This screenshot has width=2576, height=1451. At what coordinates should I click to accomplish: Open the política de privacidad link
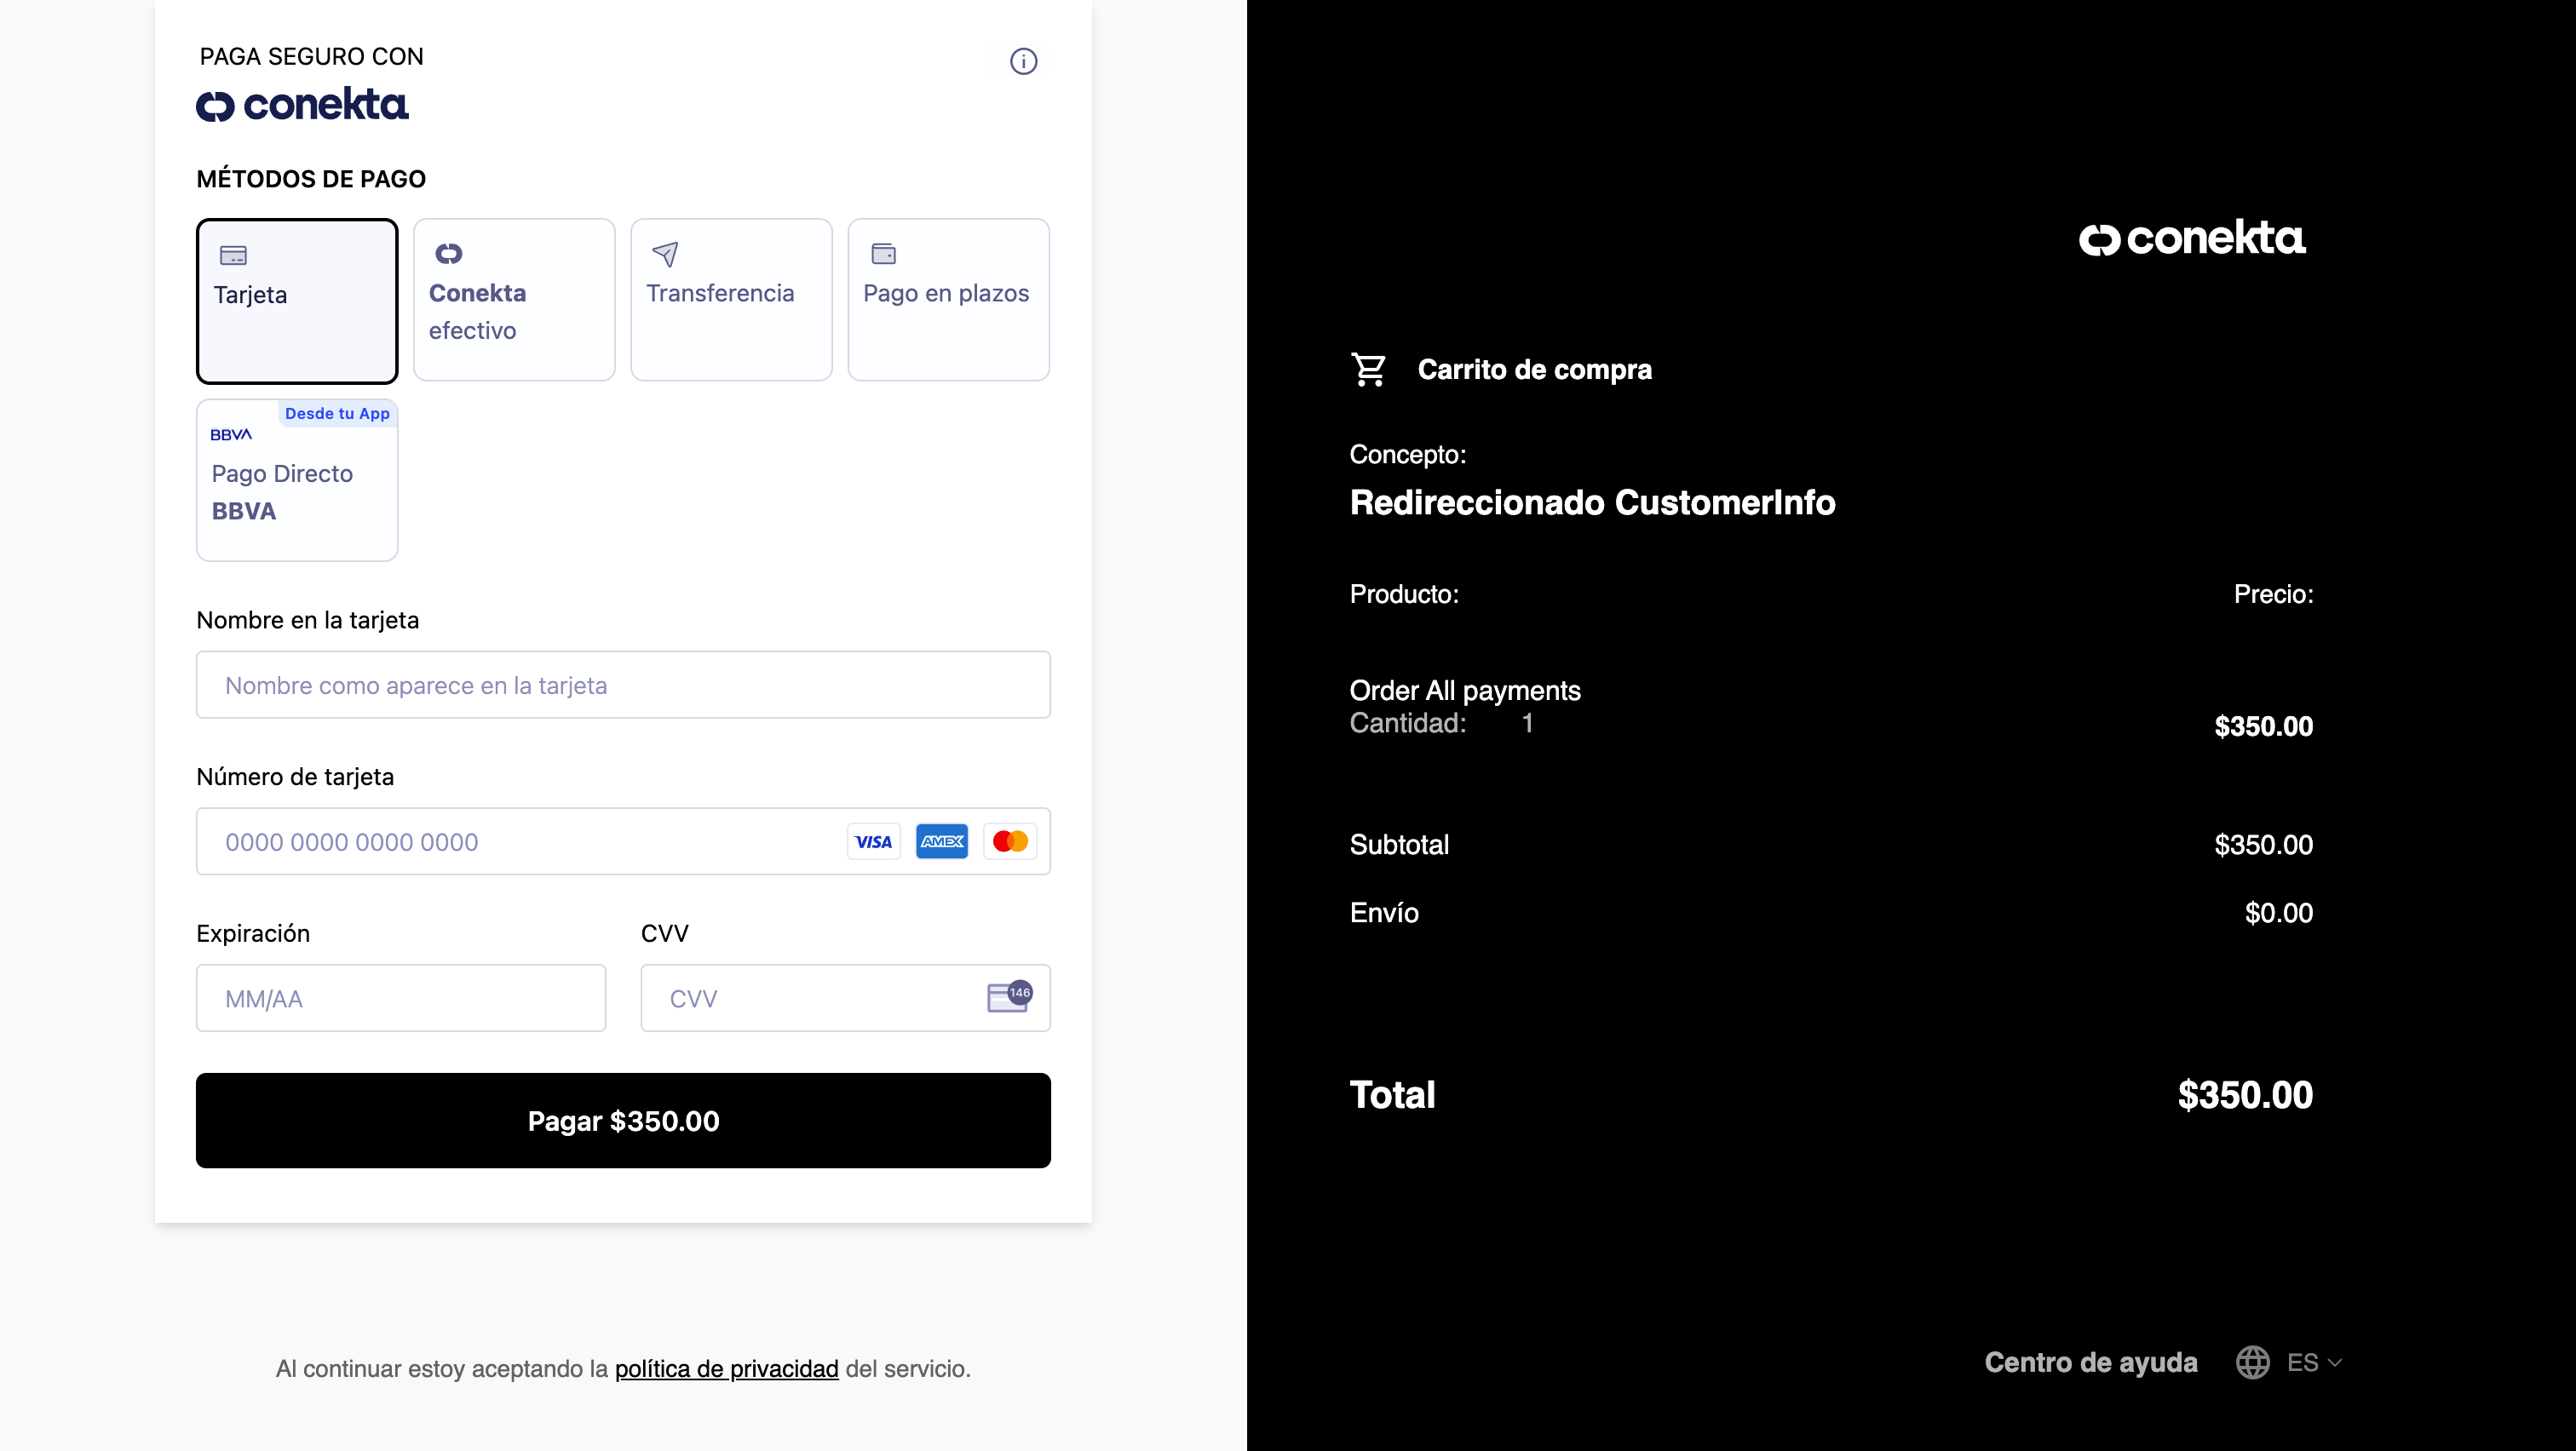point(726,1369)
